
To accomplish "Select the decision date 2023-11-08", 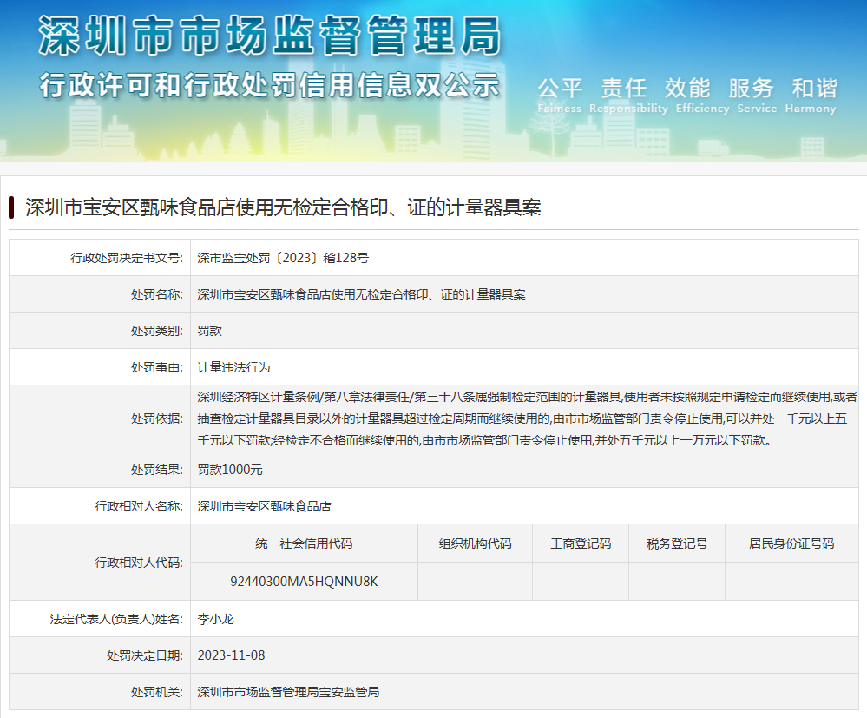I will tap(231, 655).
